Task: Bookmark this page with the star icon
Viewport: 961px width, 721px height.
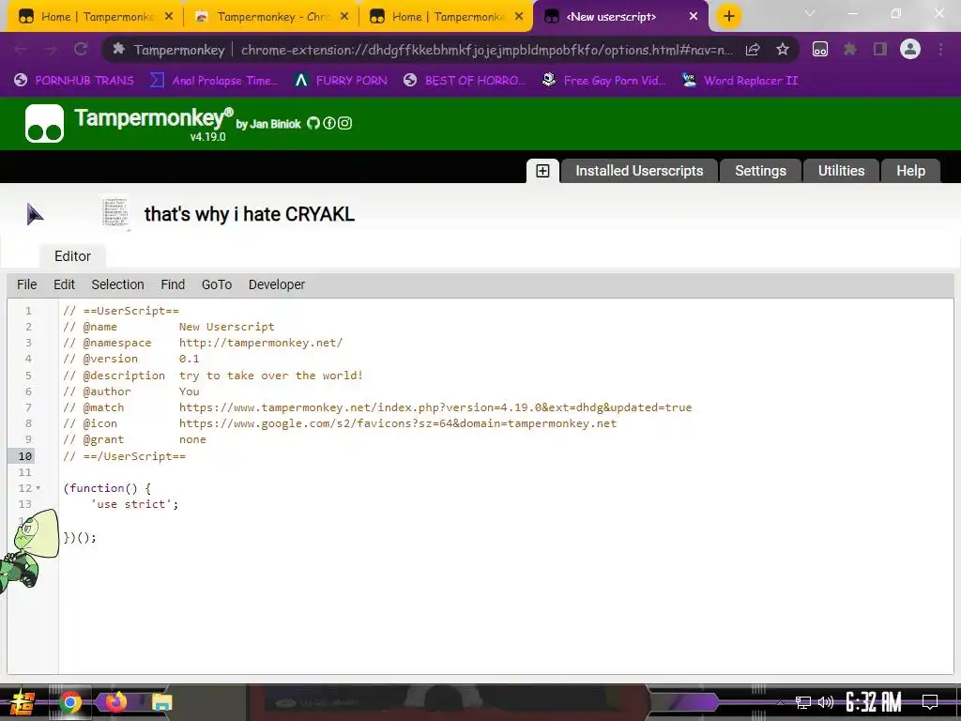Action: [782, 50]
